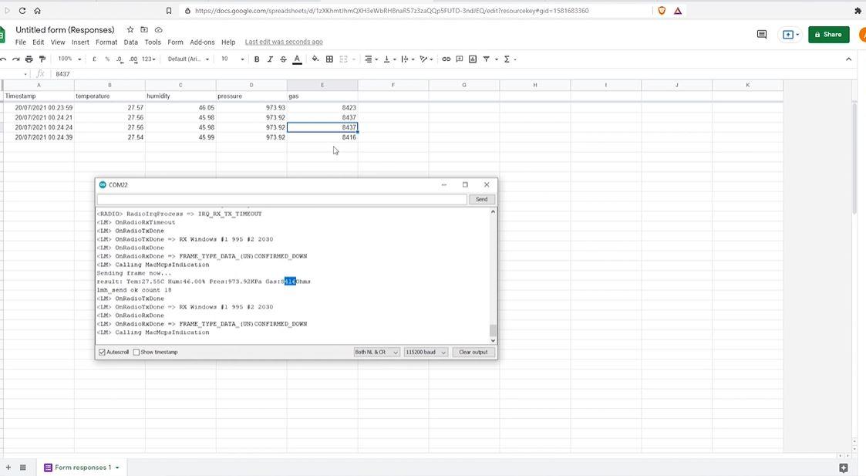Viewport: 866px width, 476px height.
Task: Create a filter with the funnel icon
Action: (x=487, y=59)
